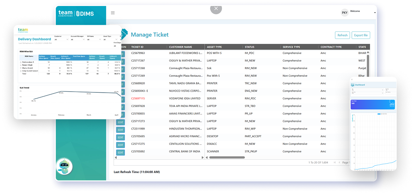Click the close X circle at top

coord(216,9)
